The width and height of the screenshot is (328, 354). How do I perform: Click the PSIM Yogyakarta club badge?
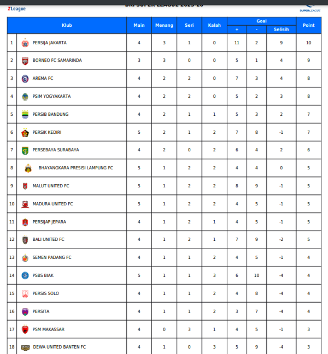point(25,97)
